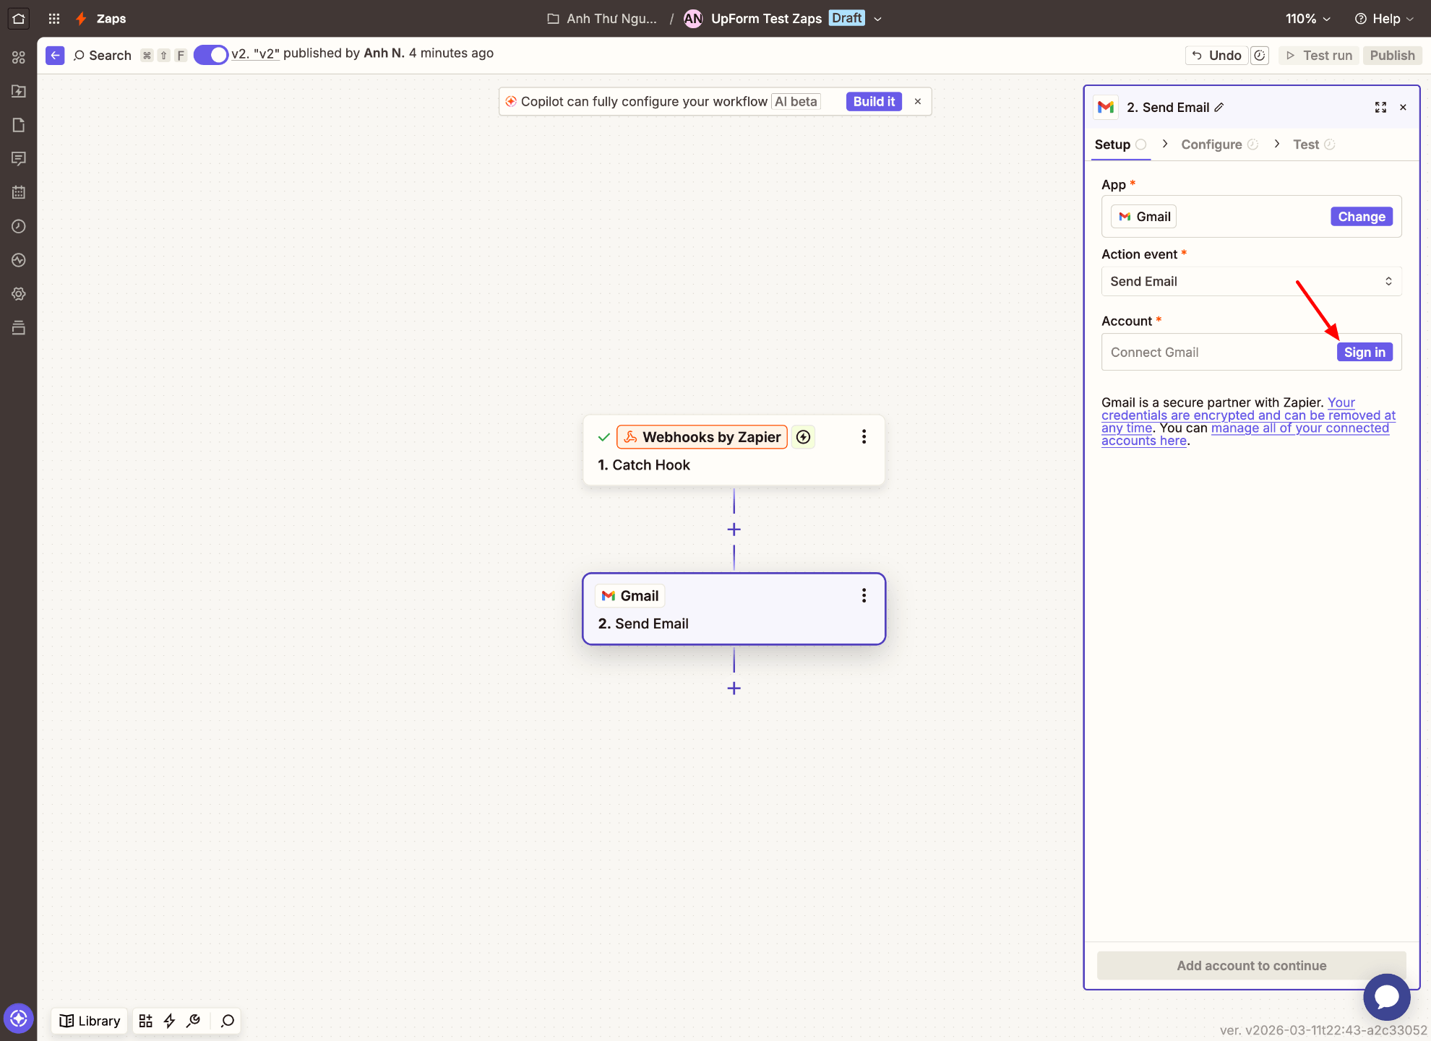Click Add account to continue button
Image resolution: width=1431 pixels, height=1041 pixels.
(x=1251, y=966)
